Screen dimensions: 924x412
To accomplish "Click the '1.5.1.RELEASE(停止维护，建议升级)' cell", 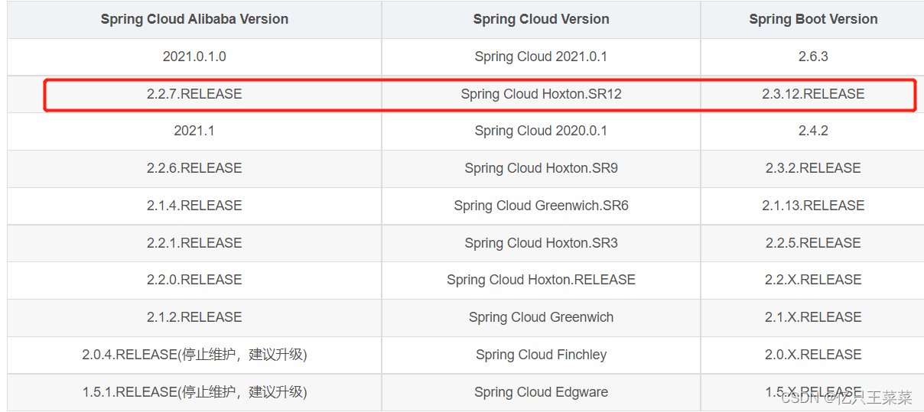I will (194, 392).
